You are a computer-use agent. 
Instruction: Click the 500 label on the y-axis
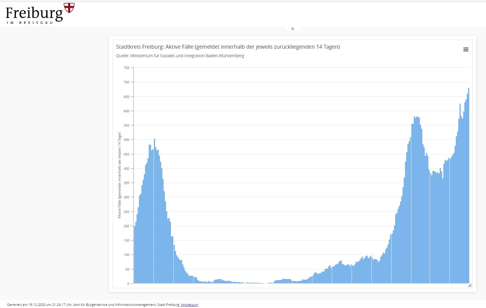[126, 140]
